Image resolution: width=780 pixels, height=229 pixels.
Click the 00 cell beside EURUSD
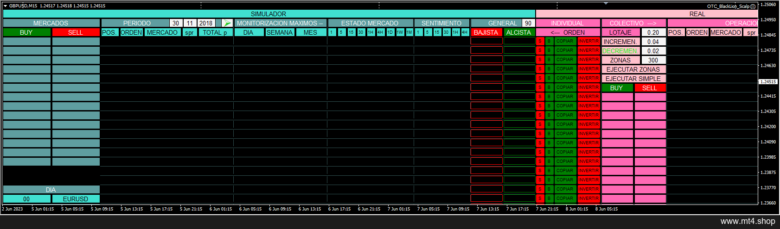pos(26,199)
